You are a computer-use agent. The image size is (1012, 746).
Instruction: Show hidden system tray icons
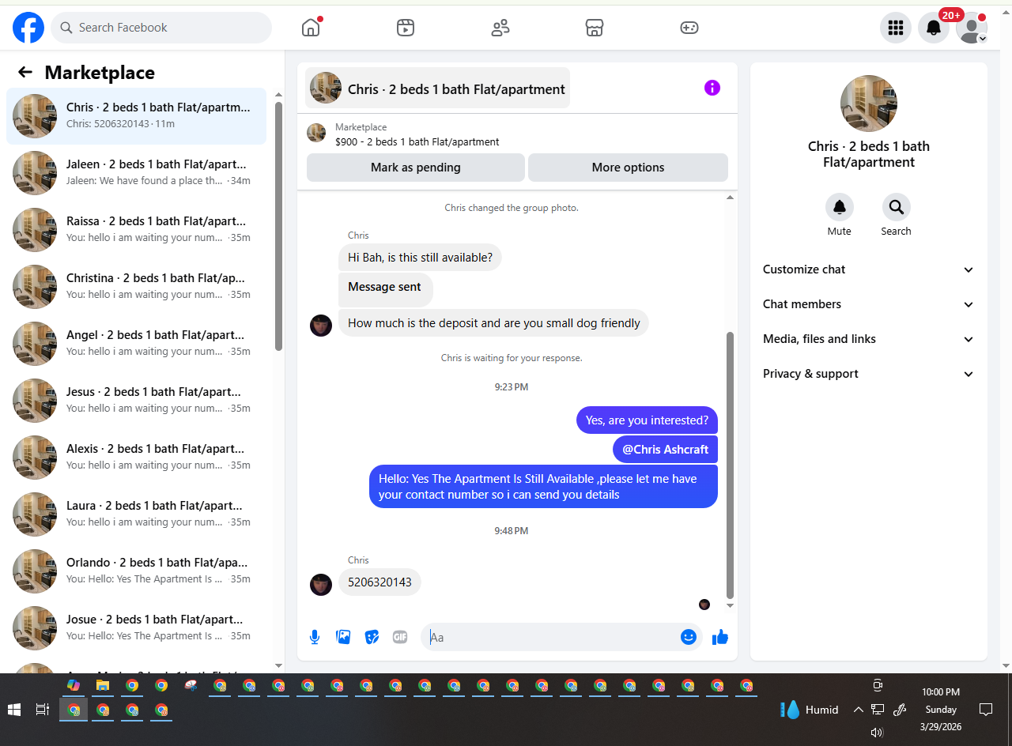858,710
